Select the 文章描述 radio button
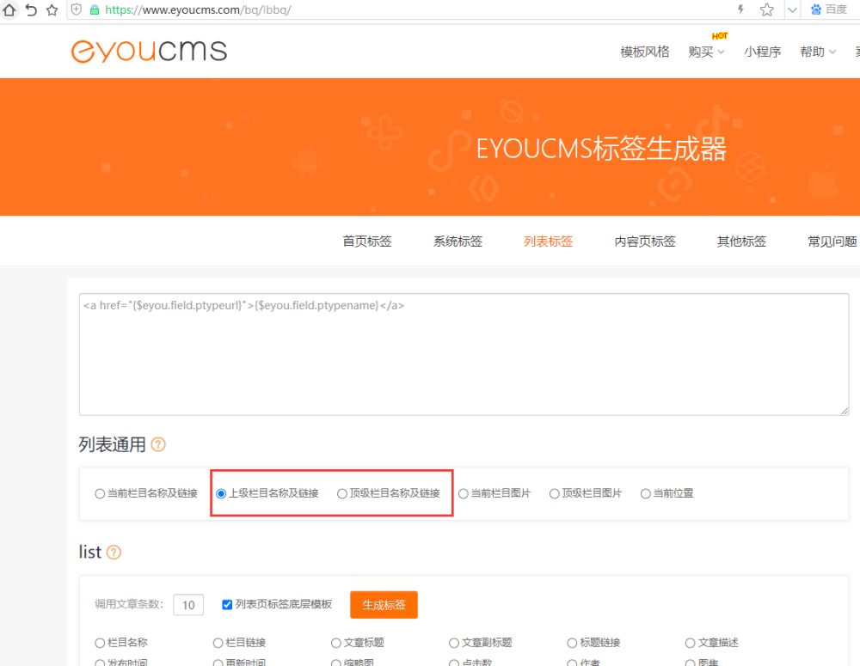The image size is (860, 666). pos(691,643)
